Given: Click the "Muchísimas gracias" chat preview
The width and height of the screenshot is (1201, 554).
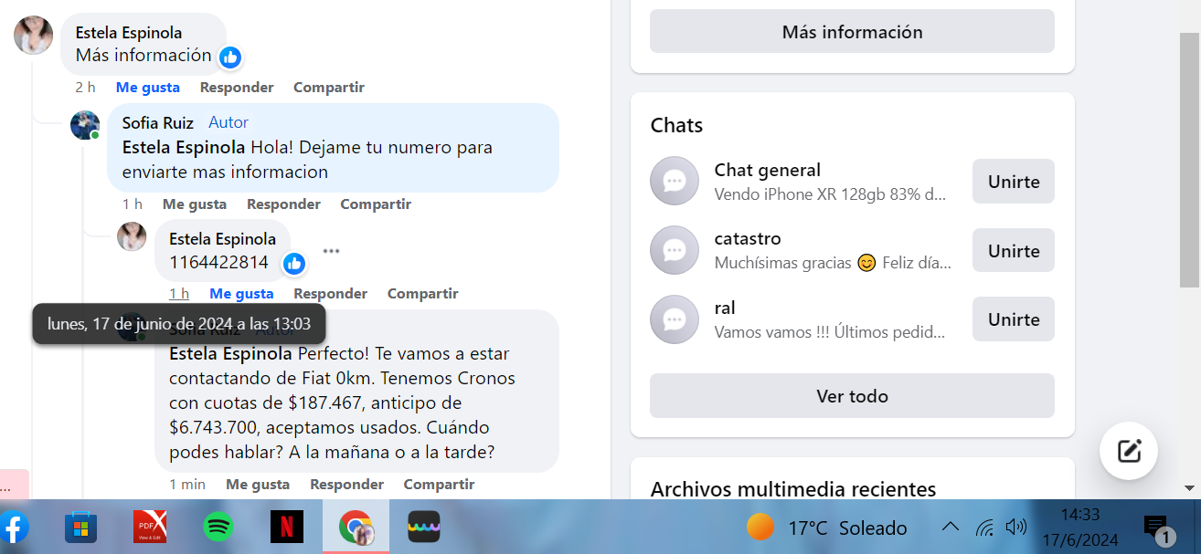Looking at the screenshot, I should pos(833,263).
